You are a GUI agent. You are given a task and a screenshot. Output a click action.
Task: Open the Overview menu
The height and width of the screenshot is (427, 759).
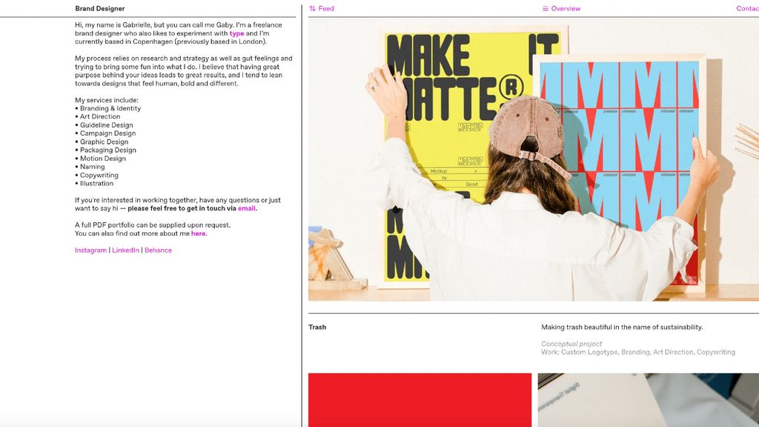(x=565, y=7)
